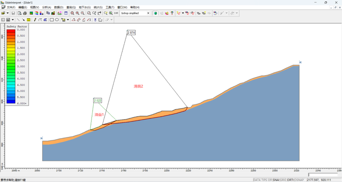Click the red and blue bars icon

click(42, 13)
